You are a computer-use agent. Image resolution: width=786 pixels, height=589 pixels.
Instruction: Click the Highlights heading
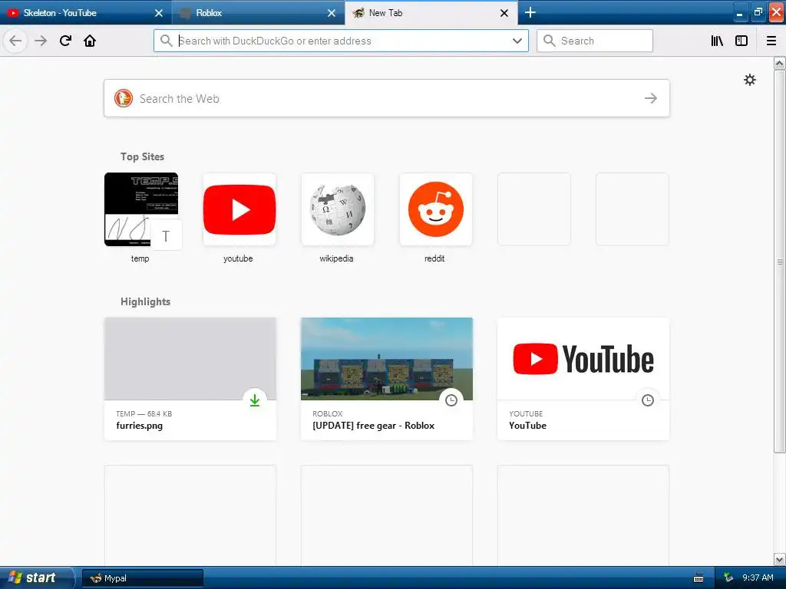[x=145, y=301]
